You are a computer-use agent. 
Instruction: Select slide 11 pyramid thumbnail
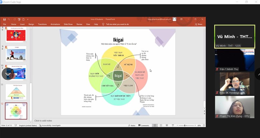[x=16, y=92]
